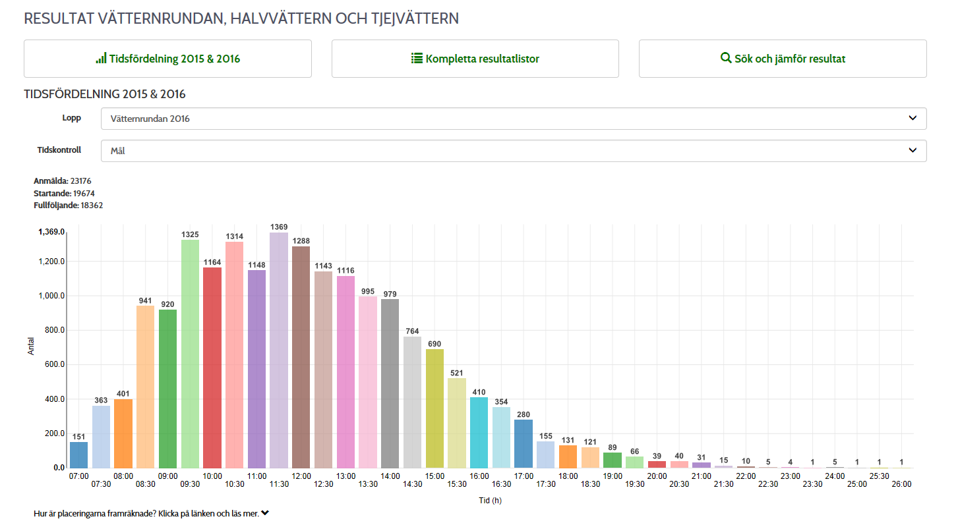Click the bar chart icon in Tidsfördelning button
Image resolution: width=958 pixels, height=527 pixels.
(101, 58)
